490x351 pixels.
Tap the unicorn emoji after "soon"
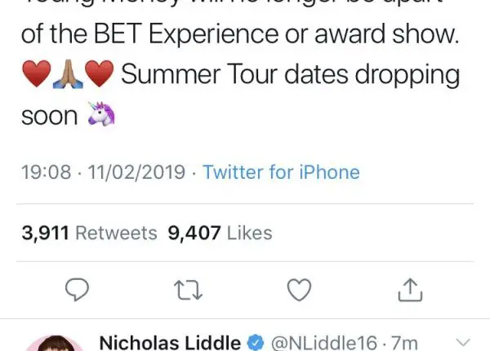(x=100, y=116)
